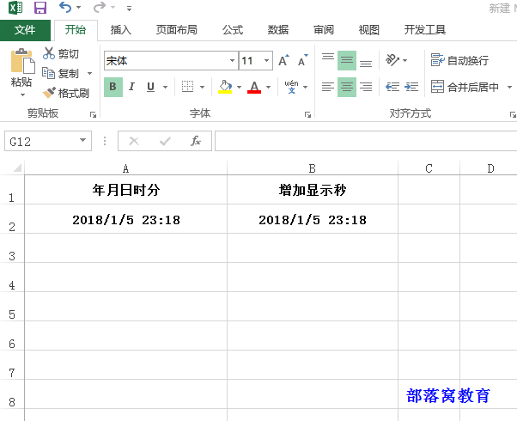
Task: Toggle Bold formatting
Action: point(113,87)
